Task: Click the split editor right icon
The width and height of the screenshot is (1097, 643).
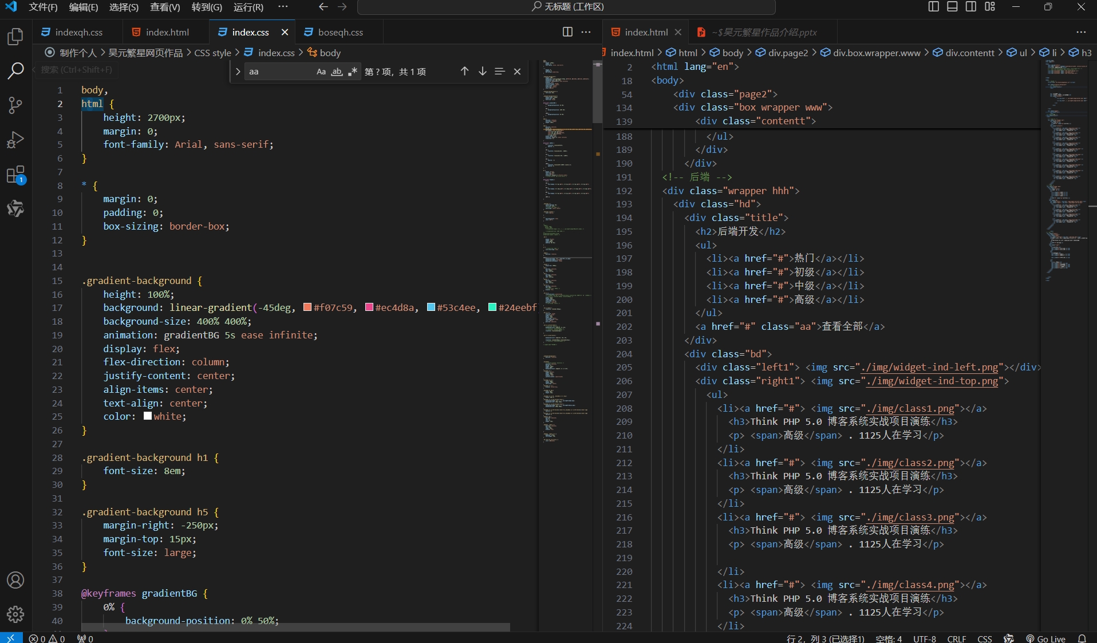Action: 567,32
